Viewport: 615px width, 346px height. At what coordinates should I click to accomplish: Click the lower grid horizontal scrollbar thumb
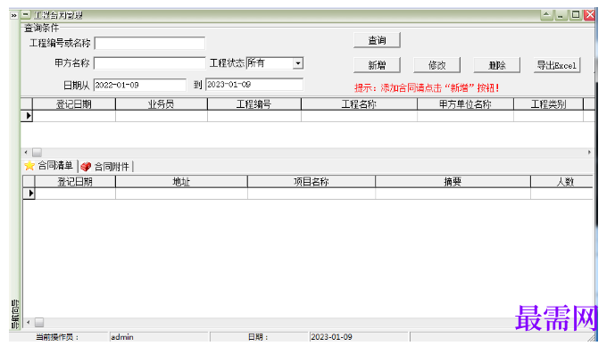pos(39,322)
